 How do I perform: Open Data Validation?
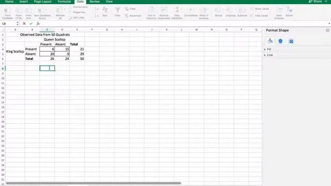tap(177, 13)
